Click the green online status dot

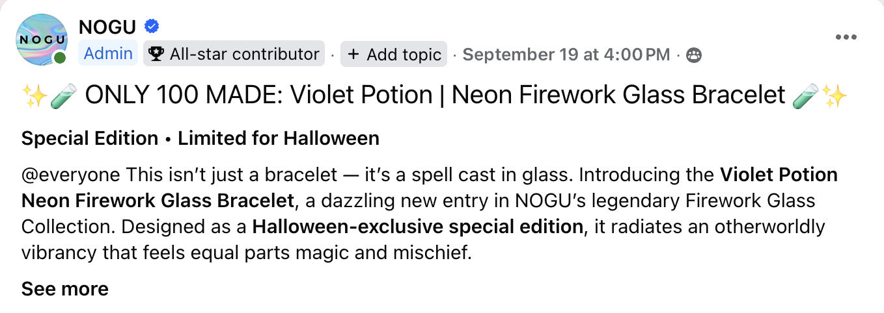tap(60, 58)
